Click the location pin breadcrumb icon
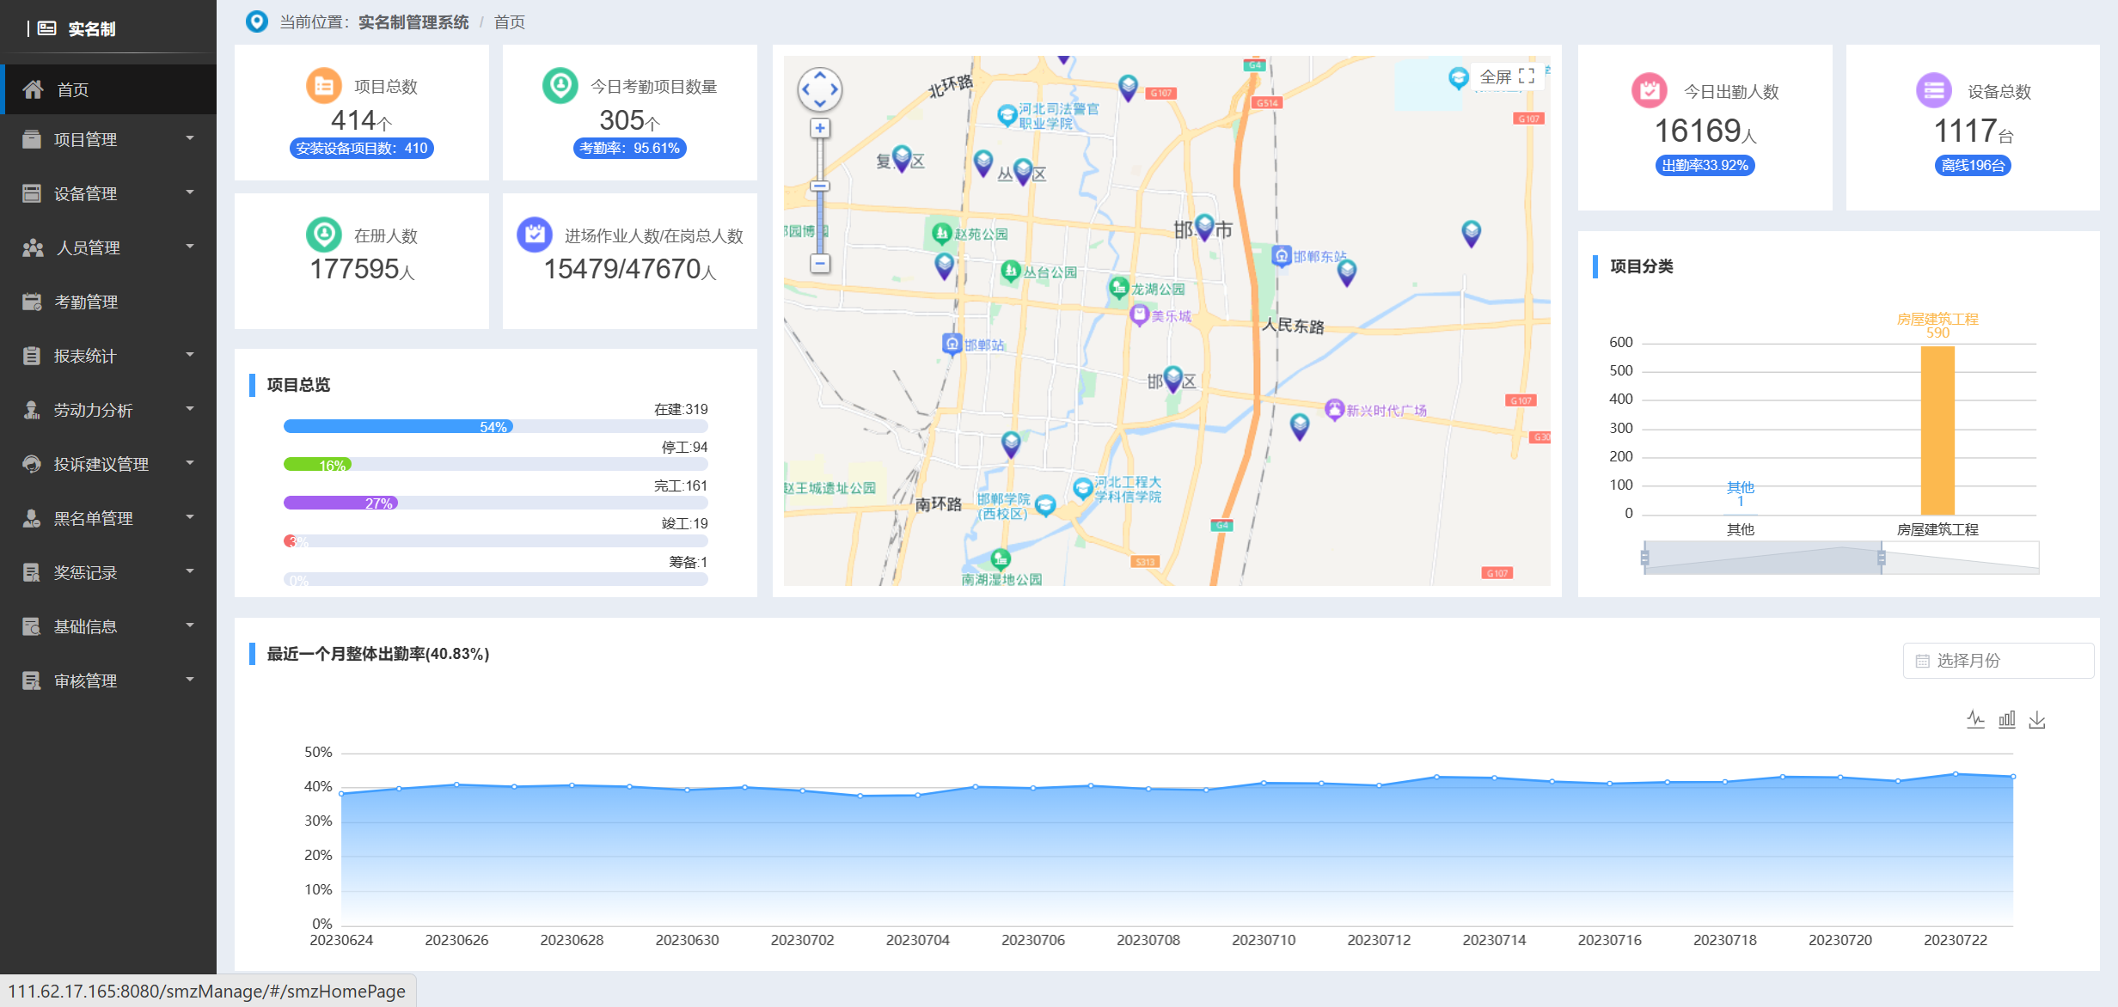This screenshot has width=2118, height=1007. coord(256,21)
